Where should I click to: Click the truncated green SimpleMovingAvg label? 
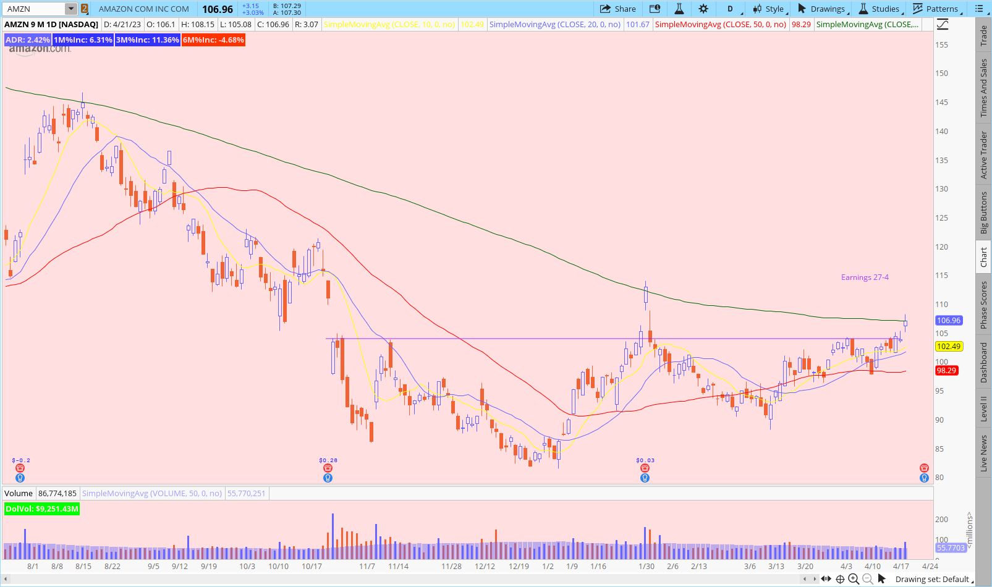[867, 25]
